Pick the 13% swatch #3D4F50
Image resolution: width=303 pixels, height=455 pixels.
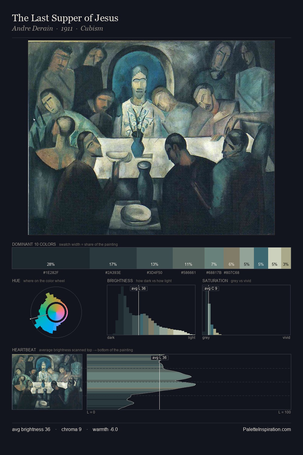click(155, 258)
